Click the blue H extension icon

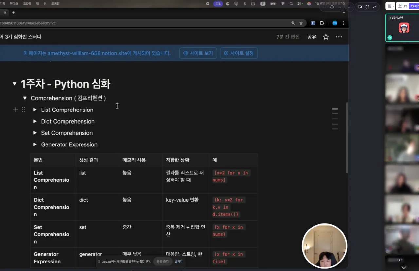313,23
